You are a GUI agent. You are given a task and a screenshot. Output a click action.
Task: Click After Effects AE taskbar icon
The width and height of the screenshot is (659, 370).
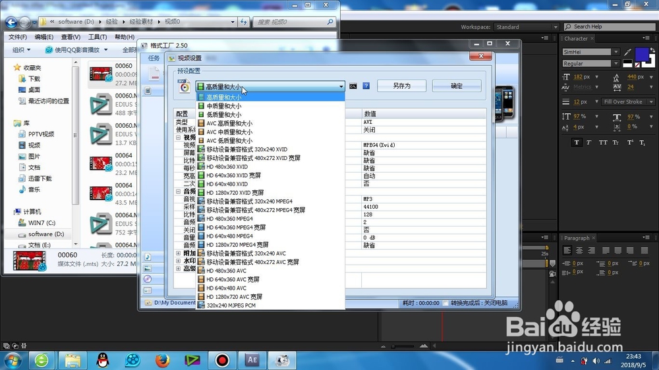tap(252, 360)
